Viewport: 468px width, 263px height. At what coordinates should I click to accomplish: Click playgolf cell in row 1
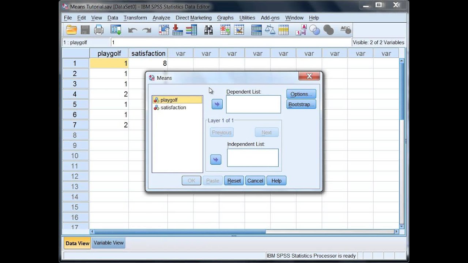click(109, 64)
